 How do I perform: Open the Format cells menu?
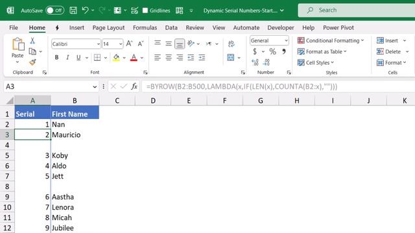(392, 63)
